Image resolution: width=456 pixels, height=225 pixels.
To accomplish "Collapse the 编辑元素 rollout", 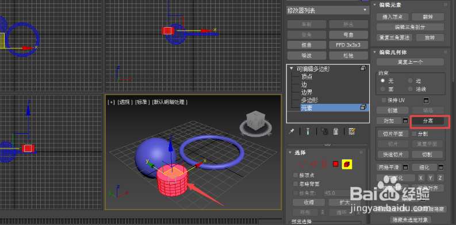I will pos(374,5).
